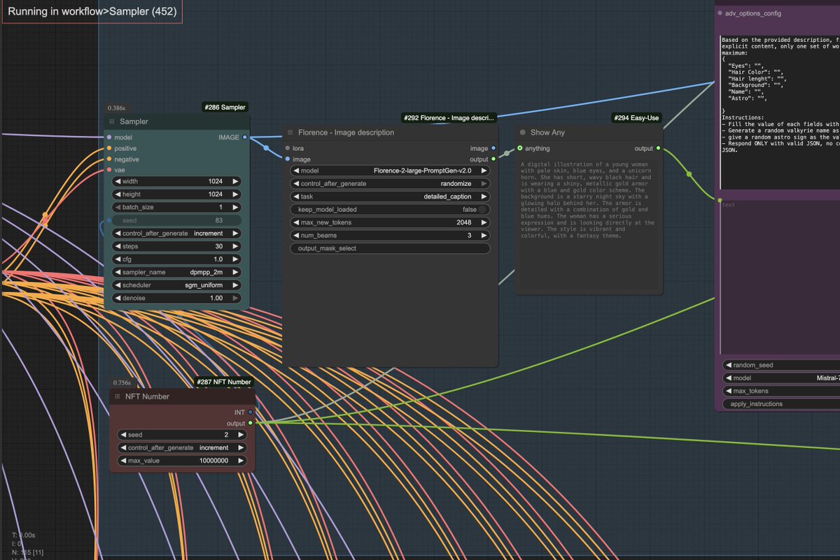Click the Florence output text port
The height and width of the screenshot is (560, 840).
click(493, 159)
